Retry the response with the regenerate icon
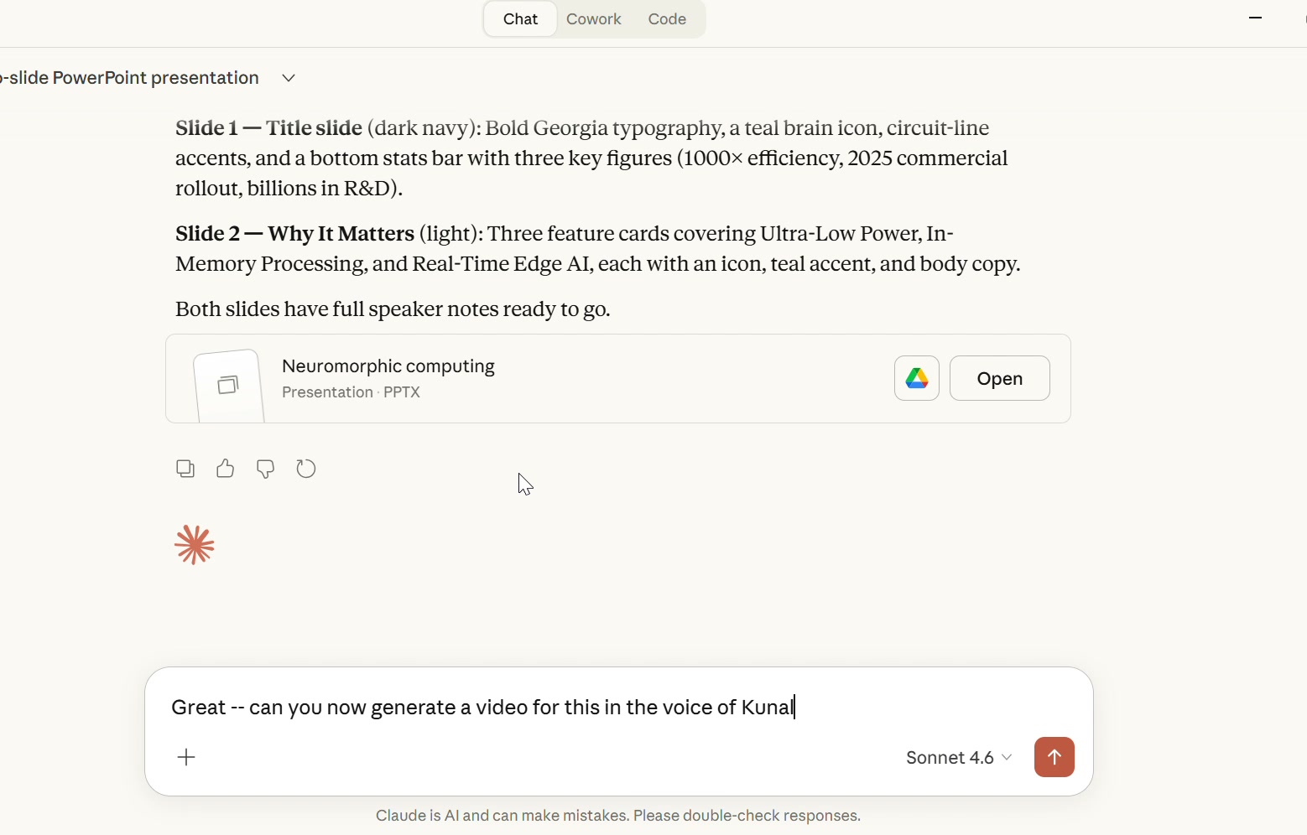 click(x=306, y=469)
